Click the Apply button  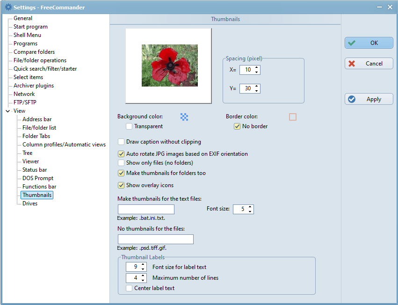[369, 99]
